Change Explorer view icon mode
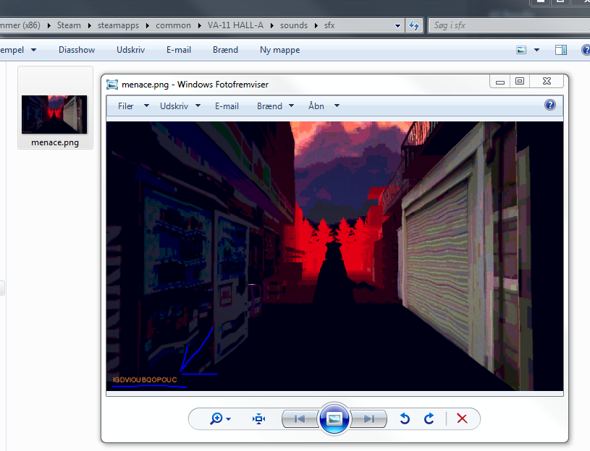 (x=521, y=50)
